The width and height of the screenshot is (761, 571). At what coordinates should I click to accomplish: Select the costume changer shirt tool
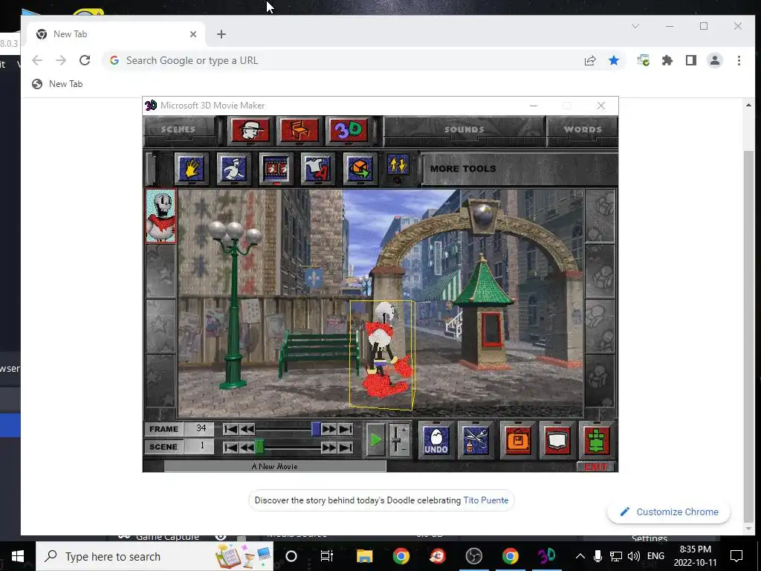tap(318, 169)
